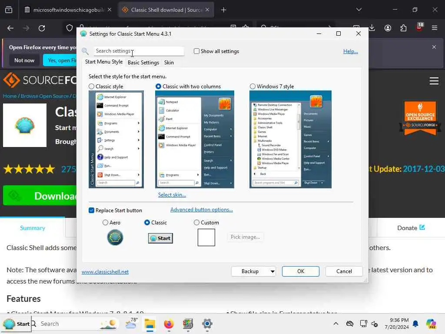The image size is (445, 334).
Task: Open File Explorer from the taskbar
Action: pos(150,324)
